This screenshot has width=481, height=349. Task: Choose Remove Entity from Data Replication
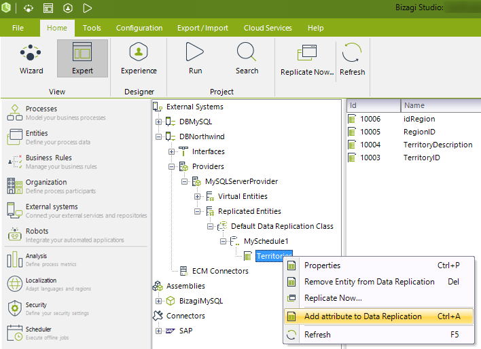(378, 282)
